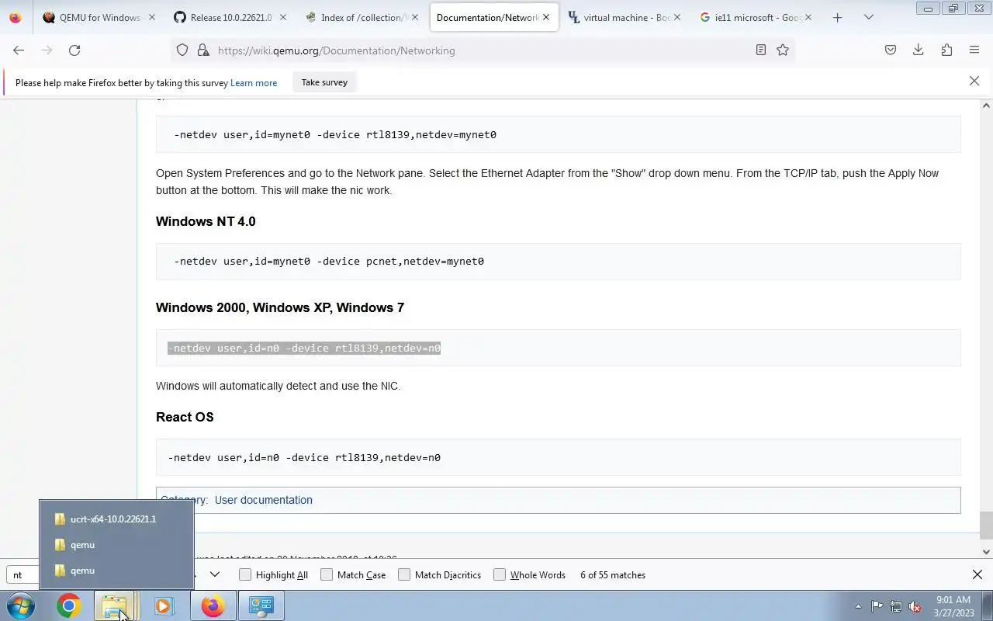The image size is (993, 621).
Task: Switch to the ie11 microsoft Google tab
Action: click(x=755, y=17)
